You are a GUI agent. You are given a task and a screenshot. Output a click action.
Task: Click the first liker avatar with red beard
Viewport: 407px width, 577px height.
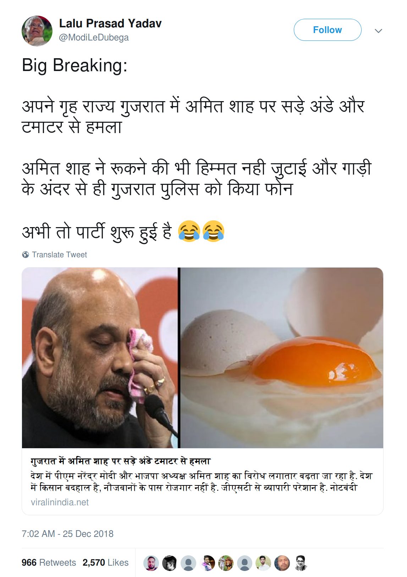(x=151, y=563)
